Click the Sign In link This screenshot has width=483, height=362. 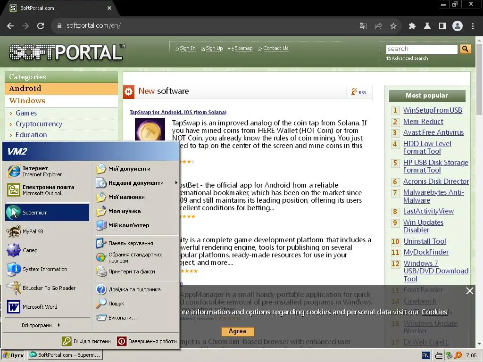[188, 49]
